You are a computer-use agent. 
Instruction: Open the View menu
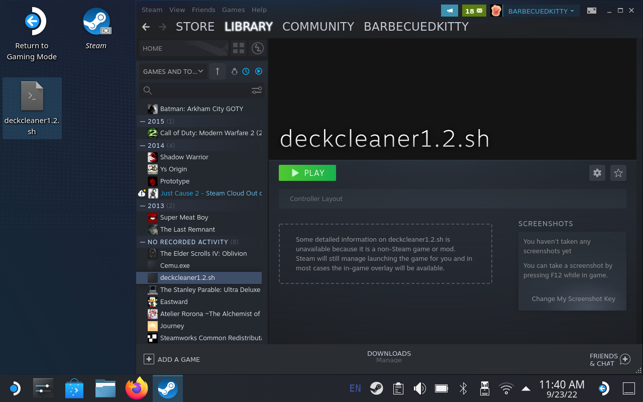pos(177,10)
